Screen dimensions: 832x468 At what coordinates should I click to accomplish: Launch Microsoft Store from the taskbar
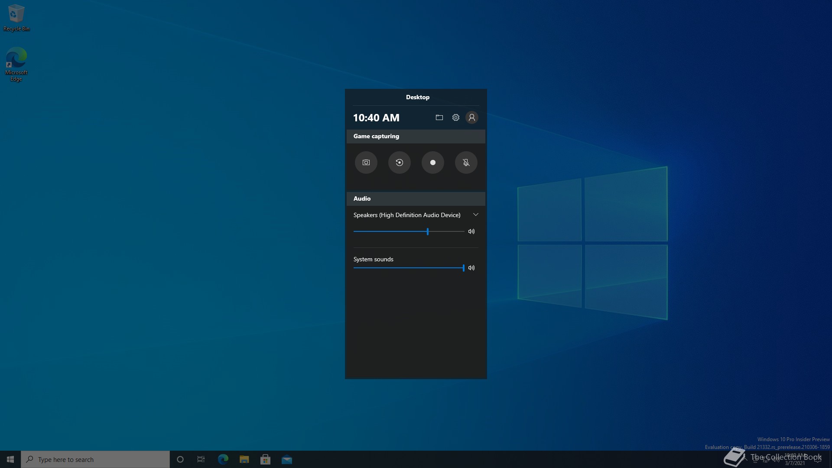click(265, 459)
